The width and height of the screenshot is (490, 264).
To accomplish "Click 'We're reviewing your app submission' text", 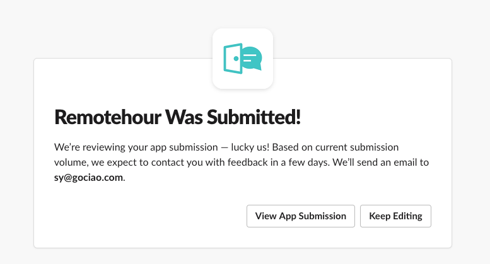I will point(134,147).
